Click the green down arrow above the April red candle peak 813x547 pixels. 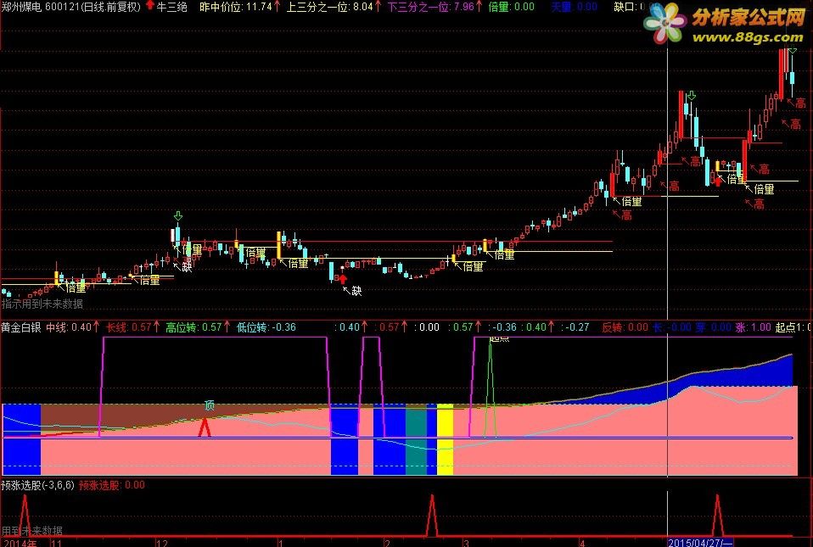coord(691,96)
